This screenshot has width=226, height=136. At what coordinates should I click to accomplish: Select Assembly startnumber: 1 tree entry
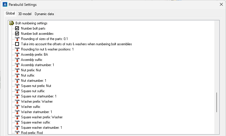tap(37, 65)
